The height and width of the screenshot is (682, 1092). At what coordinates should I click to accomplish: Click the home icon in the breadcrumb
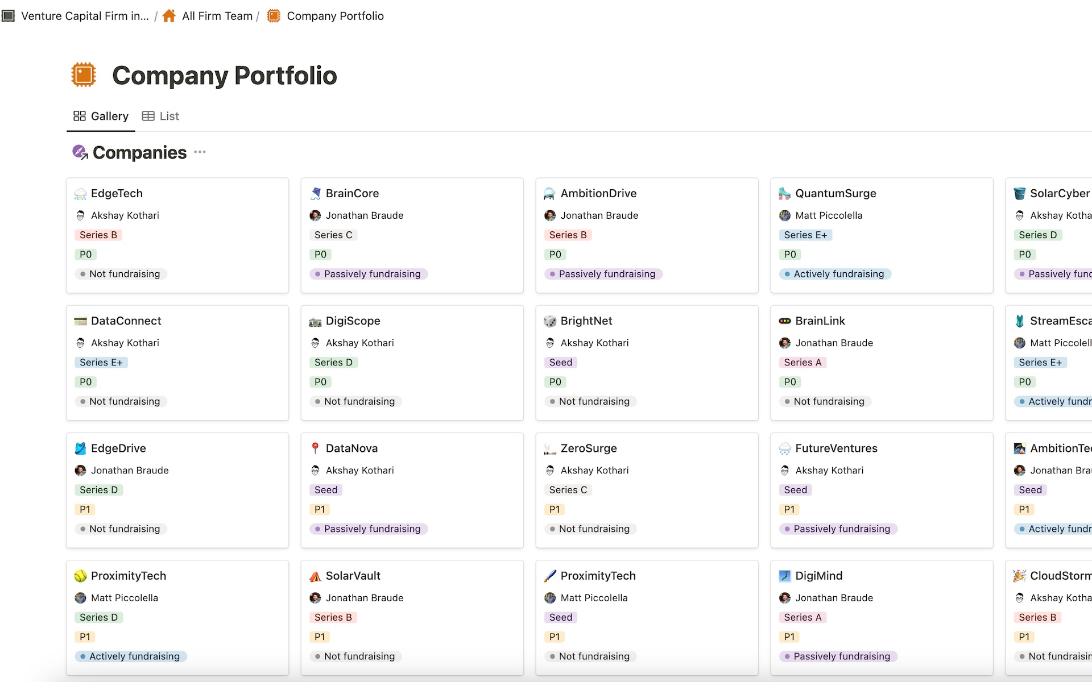(x=169, y=16)
